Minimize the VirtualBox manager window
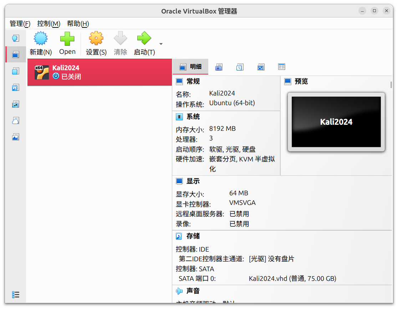The width and height of the screenshot is (398, 309). click(x=362, y=11)
